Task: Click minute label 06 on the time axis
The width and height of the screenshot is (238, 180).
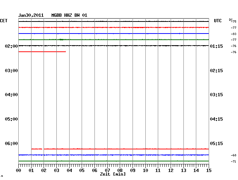Action: 94,171
